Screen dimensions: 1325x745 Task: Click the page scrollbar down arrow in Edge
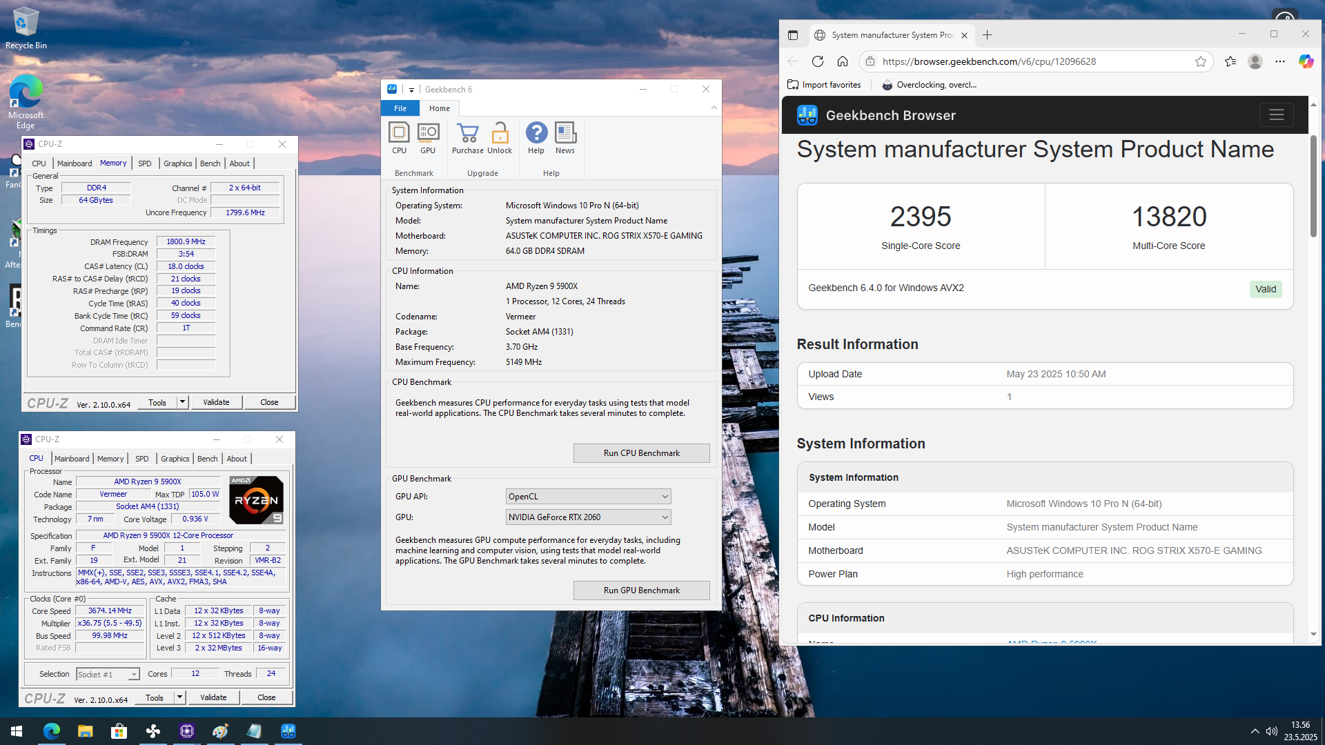pyautogui.click(x=1313, y=635)
